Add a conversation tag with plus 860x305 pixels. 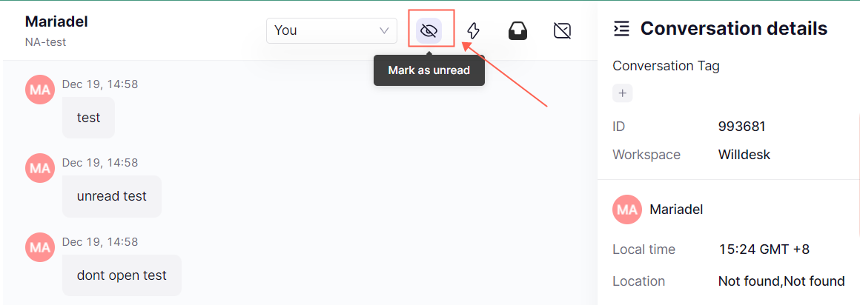[623, 93]
